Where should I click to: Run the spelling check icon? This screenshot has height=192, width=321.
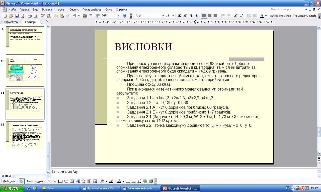(x=43, y=16)
